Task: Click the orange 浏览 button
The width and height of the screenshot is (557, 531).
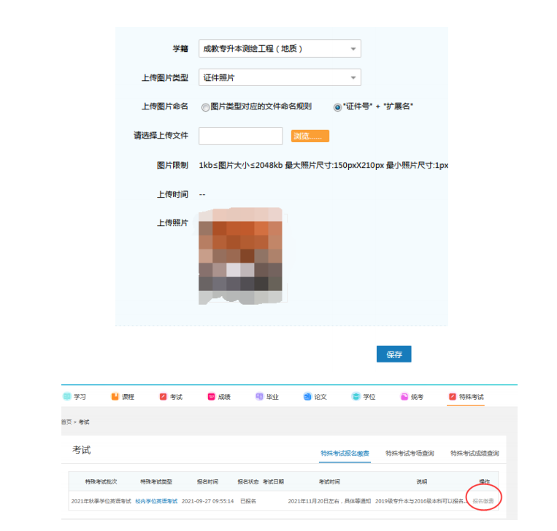Action: coord(310,136)
